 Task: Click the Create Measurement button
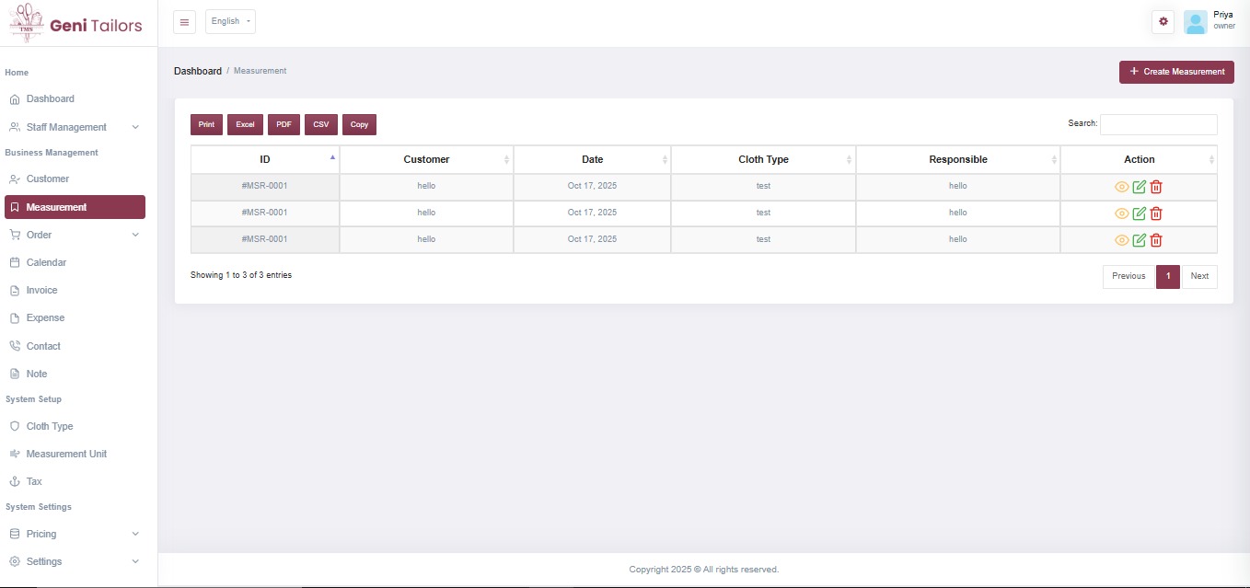(x=1175, y=72)
